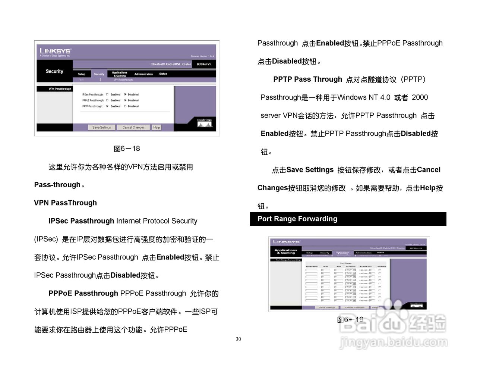
Task: Click the Help button
Action: point(157,127)
